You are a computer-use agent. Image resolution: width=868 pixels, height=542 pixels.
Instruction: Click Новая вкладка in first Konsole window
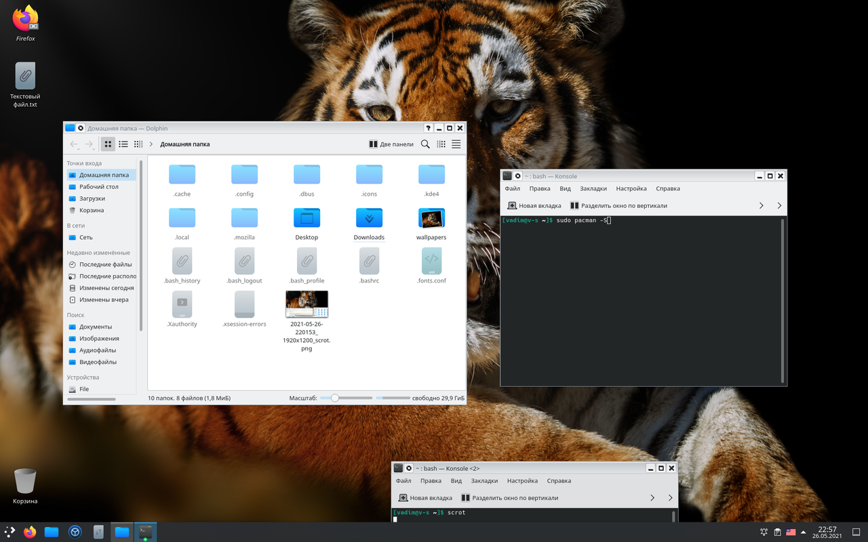click(x=534, y=206)
